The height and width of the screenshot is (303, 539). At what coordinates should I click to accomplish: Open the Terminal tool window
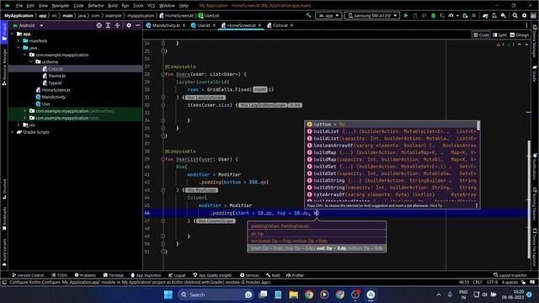tap(114, 275)
